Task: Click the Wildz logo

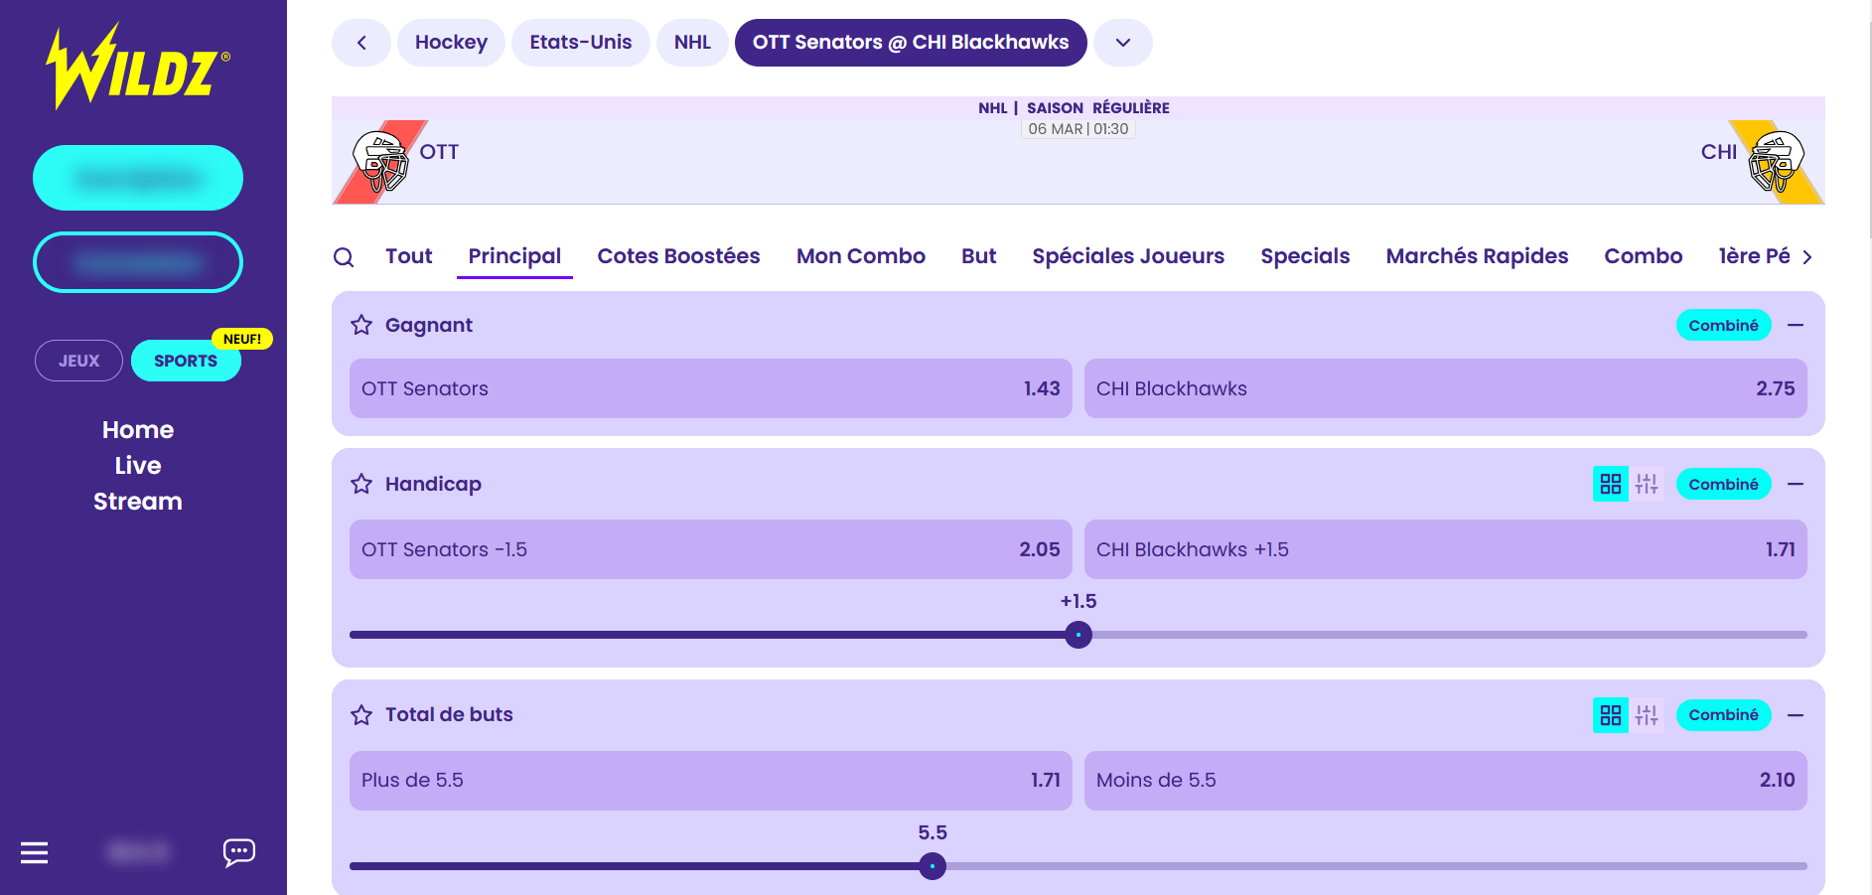Action: (138, 67)
